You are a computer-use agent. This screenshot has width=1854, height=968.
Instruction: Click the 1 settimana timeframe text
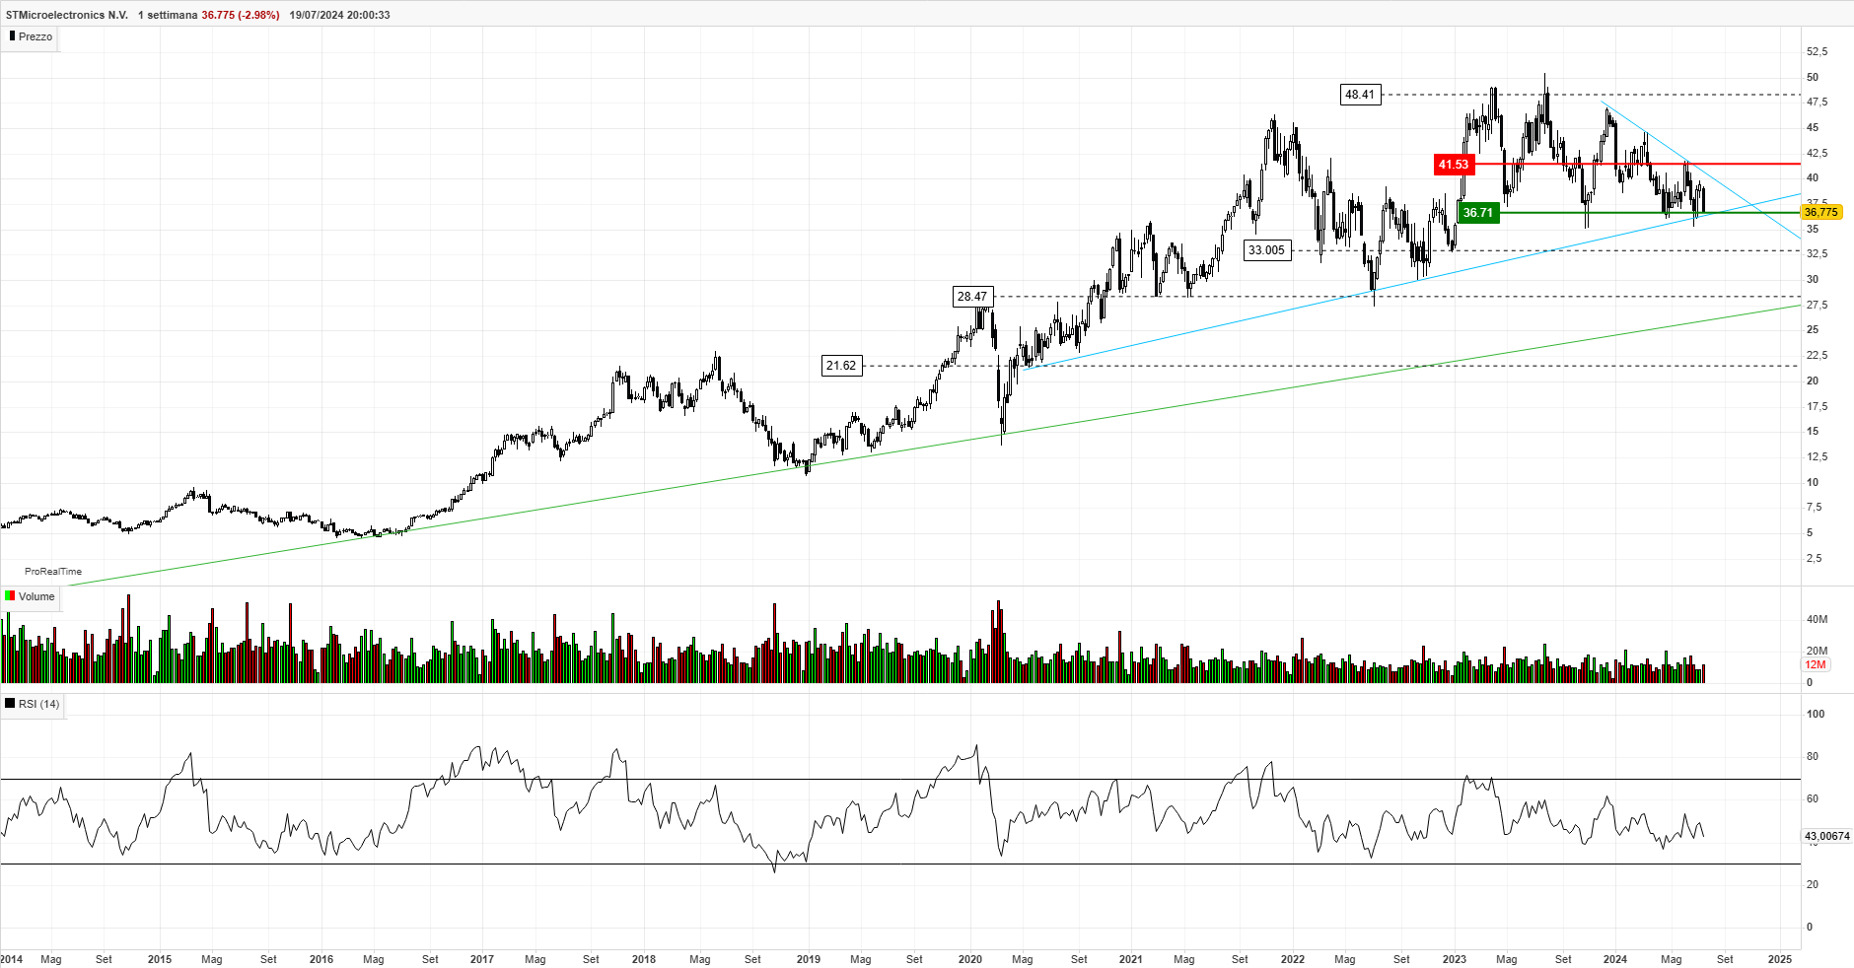pyautogui.click(x=168, y=15)
